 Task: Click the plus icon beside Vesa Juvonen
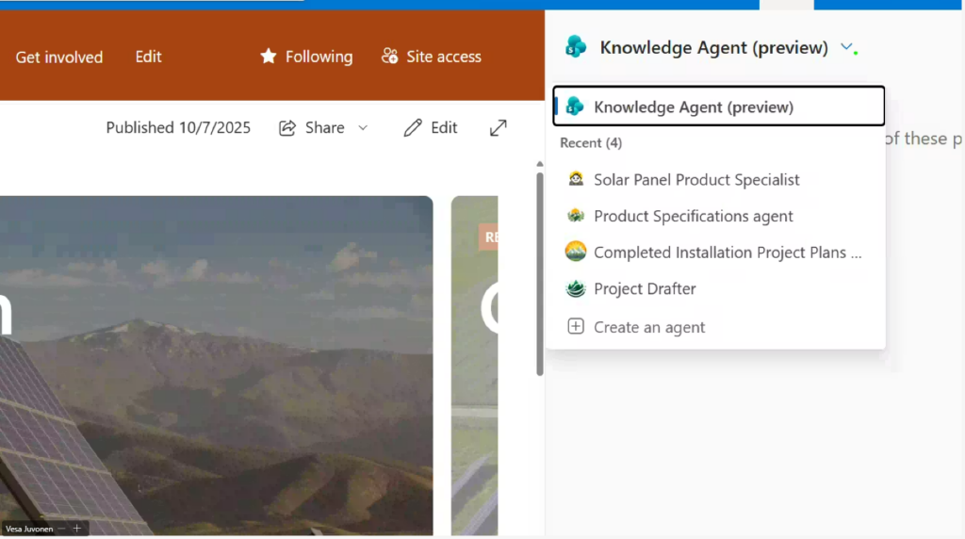click(x=77, y=529)
